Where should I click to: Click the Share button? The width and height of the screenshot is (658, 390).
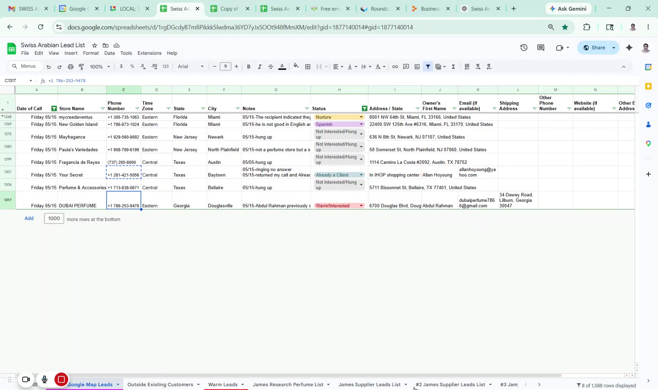pyautogui.click(x=594, y=48)
